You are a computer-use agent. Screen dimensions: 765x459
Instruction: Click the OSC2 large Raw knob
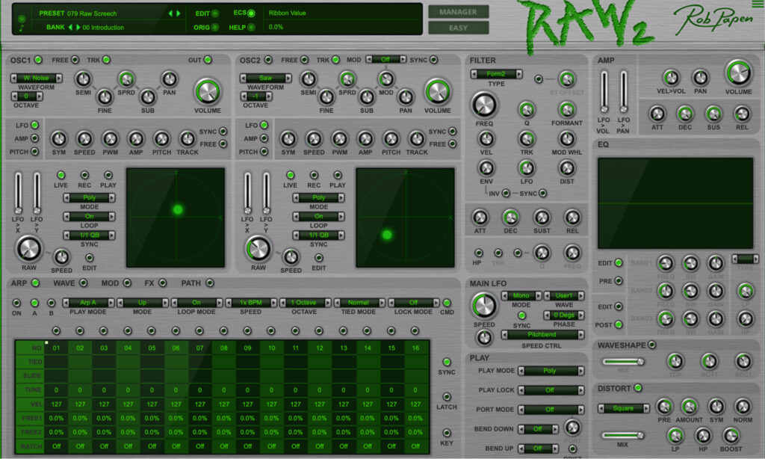coord(258,249)
